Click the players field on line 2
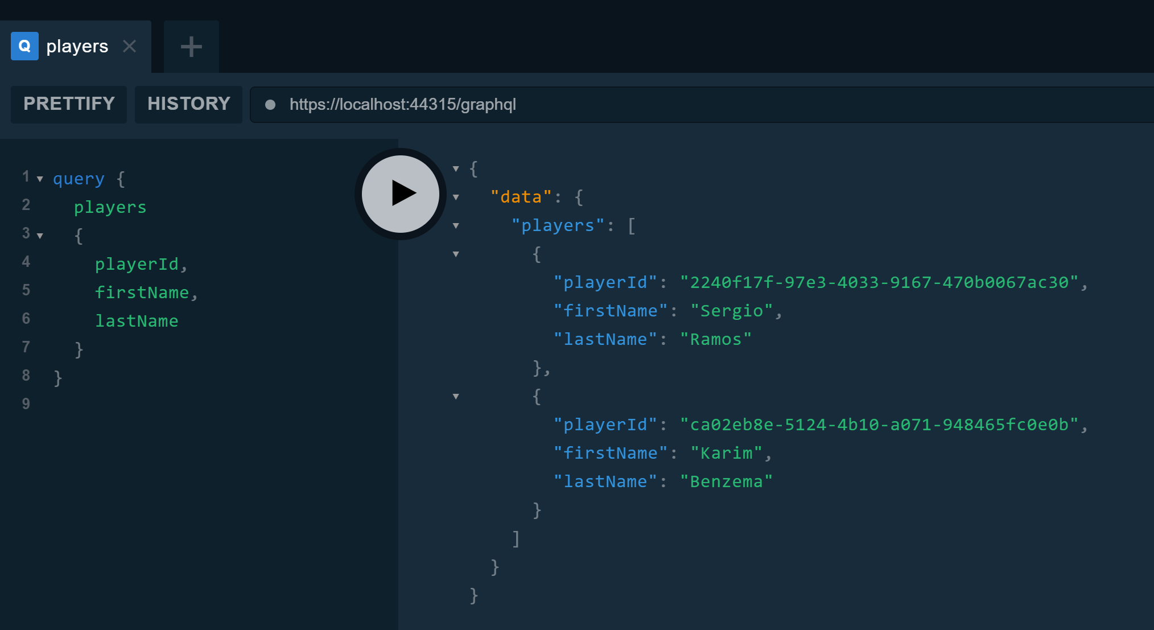 110,207
